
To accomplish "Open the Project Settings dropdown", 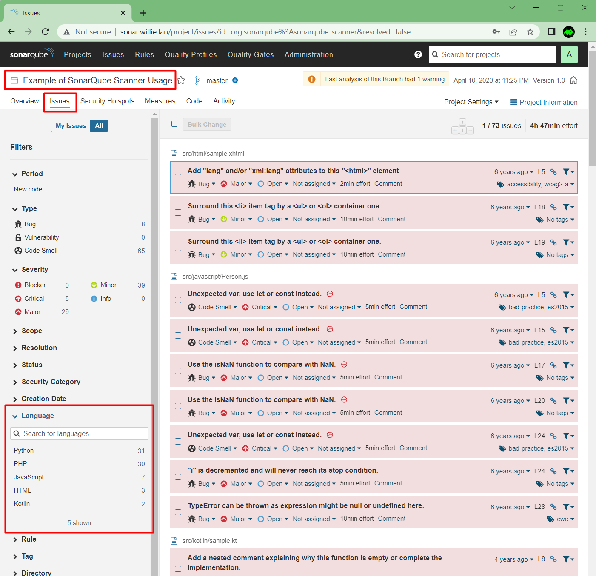I will 471,102.
